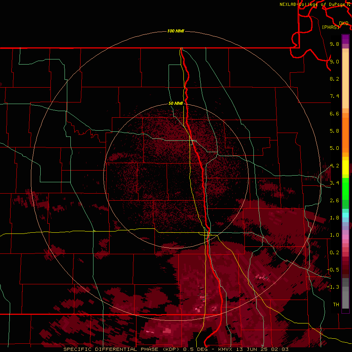Click the 5.0 value on the scale
352x352 pixels.
pyautogui.click(x=334, y=148)
